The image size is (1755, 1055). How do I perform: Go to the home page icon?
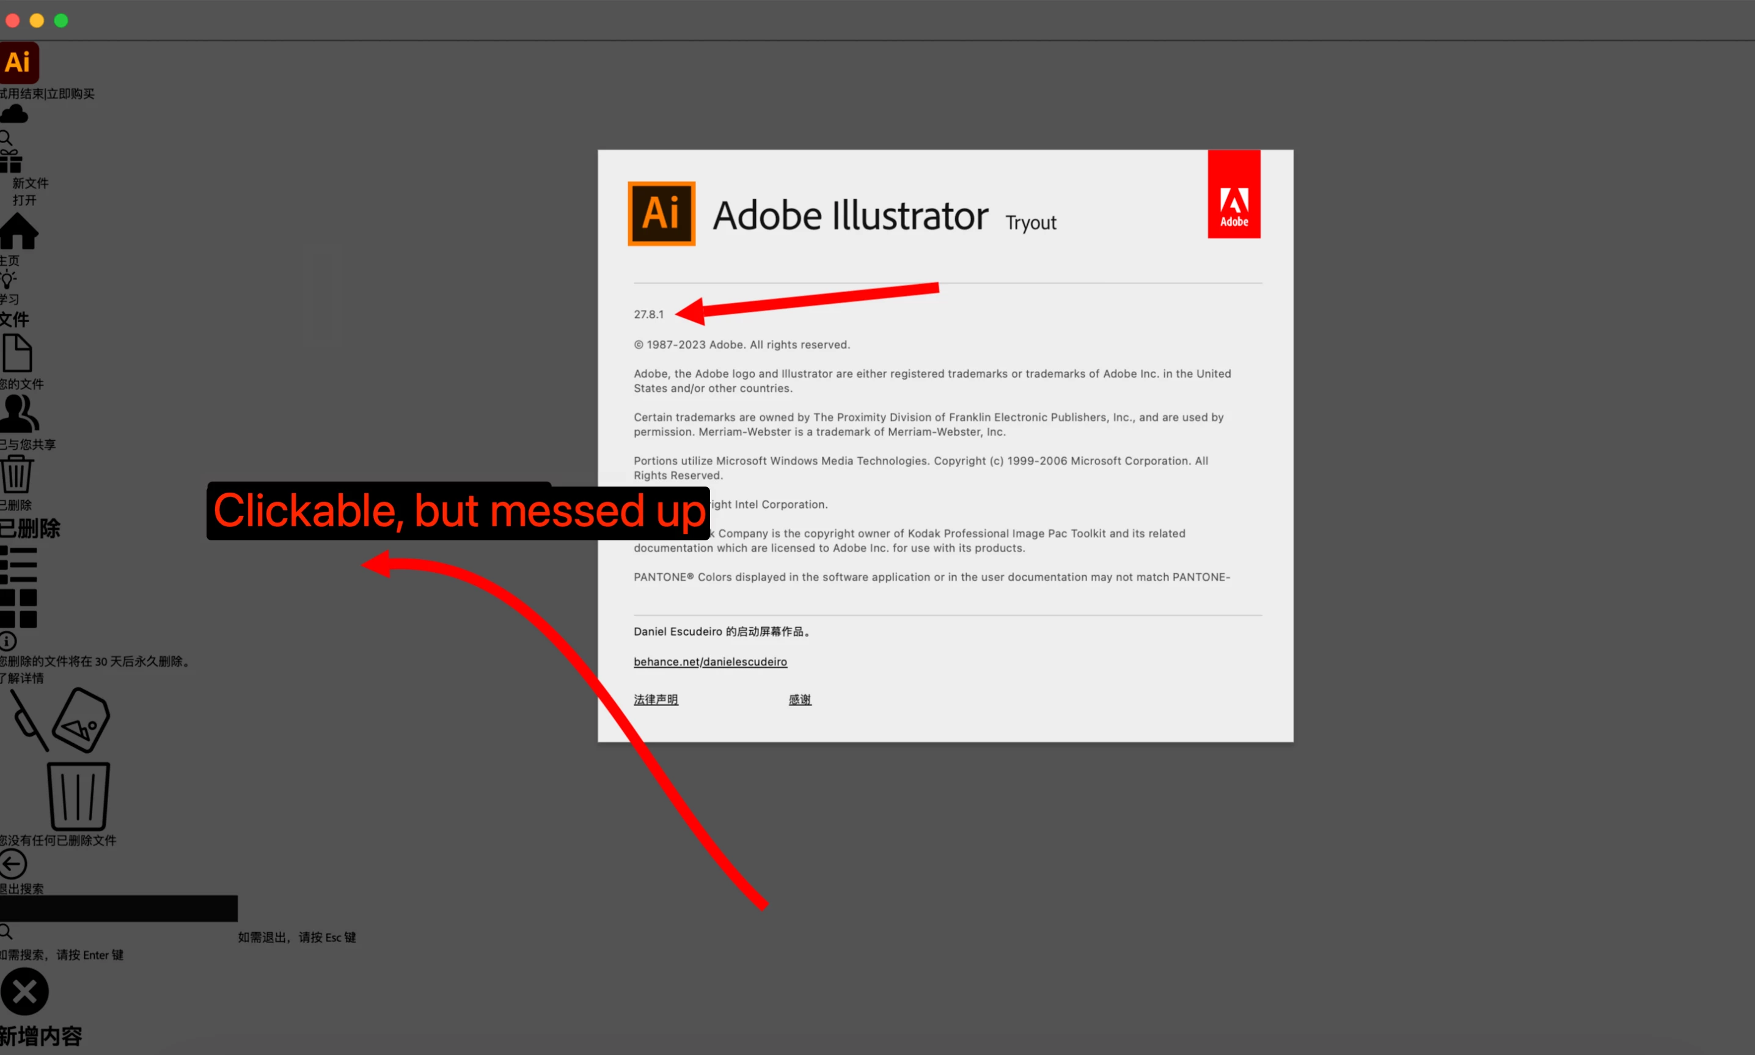(x=19, y=231)
